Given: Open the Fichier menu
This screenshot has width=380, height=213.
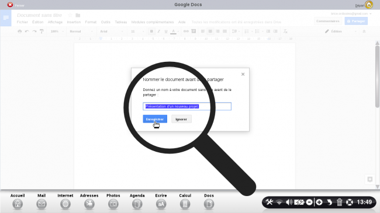Looking at the screenshot, I should point(22,22).
